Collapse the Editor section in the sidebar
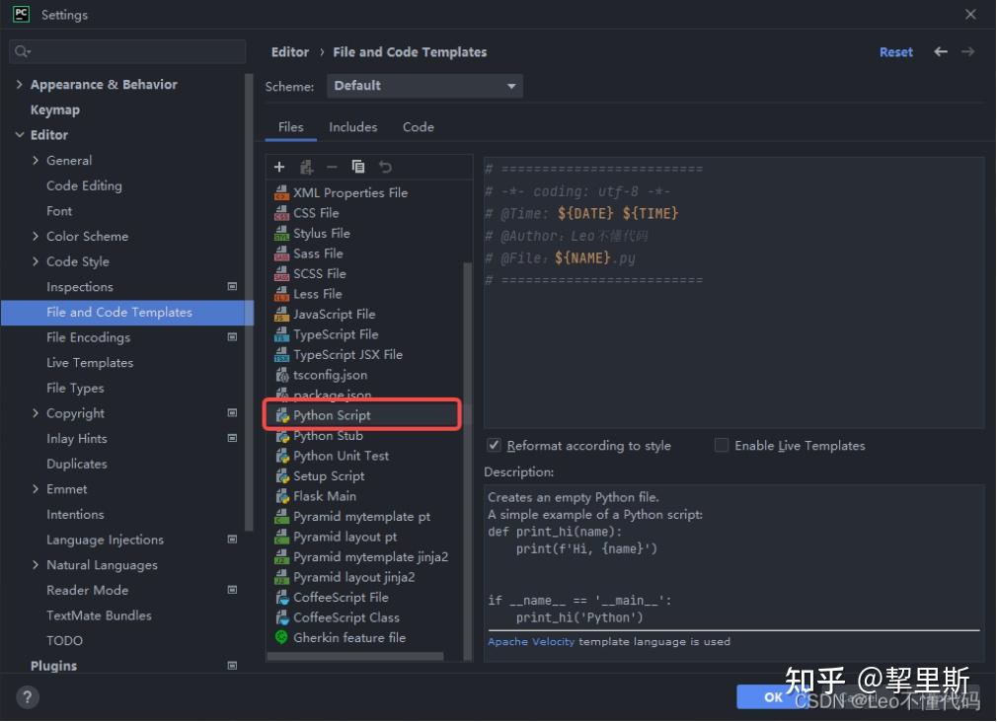 coord(20,134)
